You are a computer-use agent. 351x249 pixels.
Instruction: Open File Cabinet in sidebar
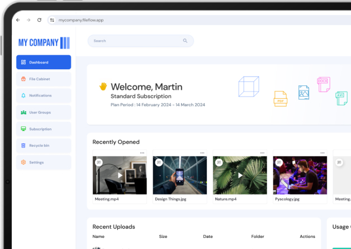(x=44, y=79)
